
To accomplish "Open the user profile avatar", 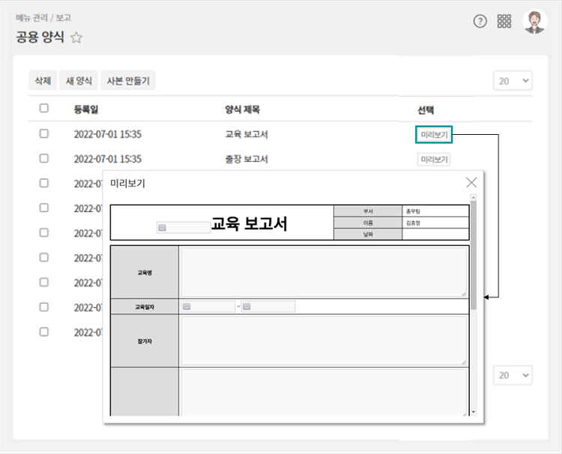I will click(534, 22).
